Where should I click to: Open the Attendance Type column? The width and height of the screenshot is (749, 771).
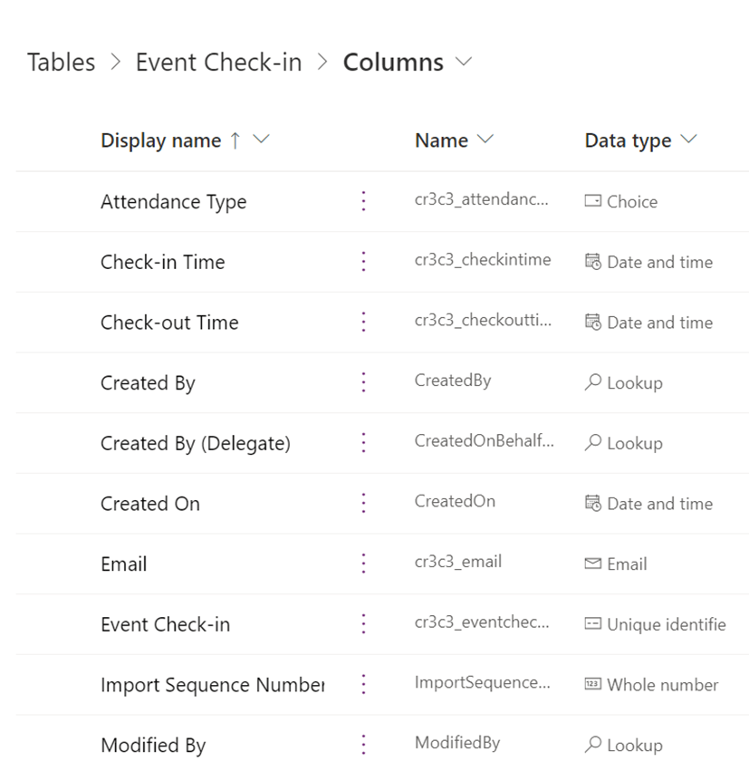tap(173, 202)
